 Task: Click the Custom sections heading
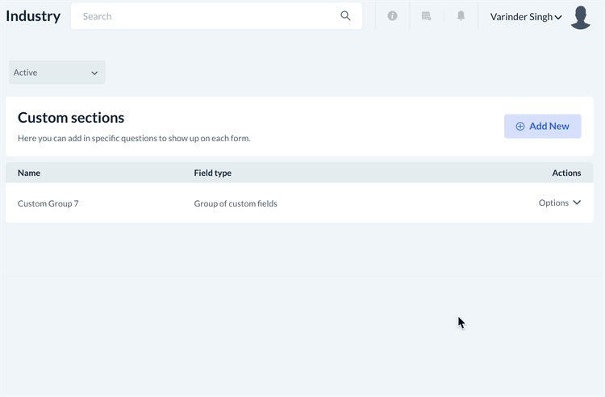click(x=71, y=118)
